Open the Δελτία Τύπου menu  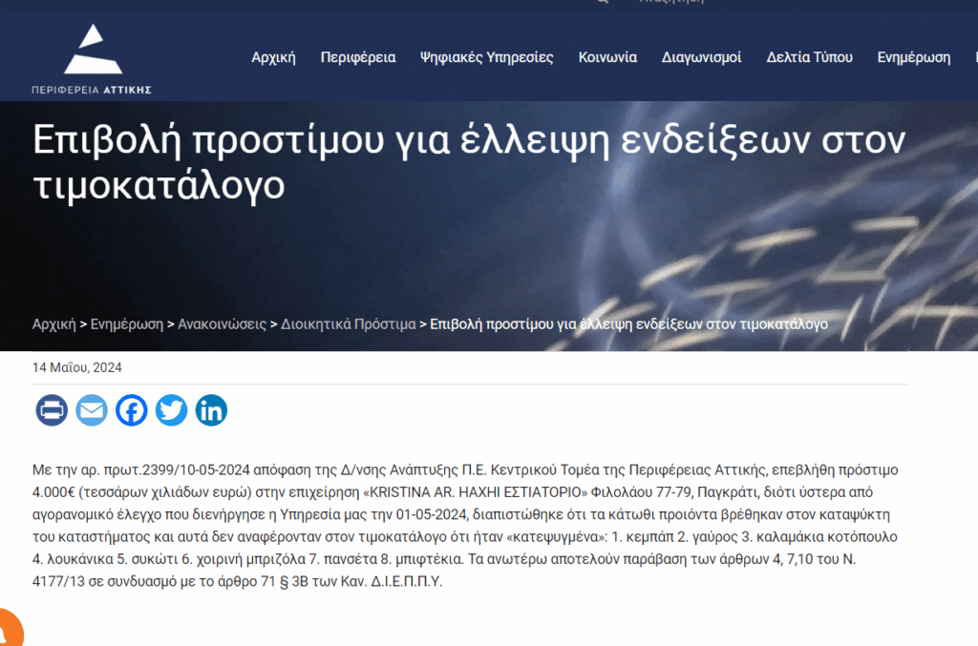pyautogui.click(x=810, y=57)
